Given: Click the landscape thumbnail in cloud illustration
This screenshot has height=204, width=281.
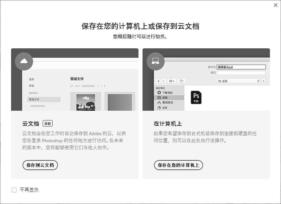Looking at the screenshot, I should pos(86,102).
